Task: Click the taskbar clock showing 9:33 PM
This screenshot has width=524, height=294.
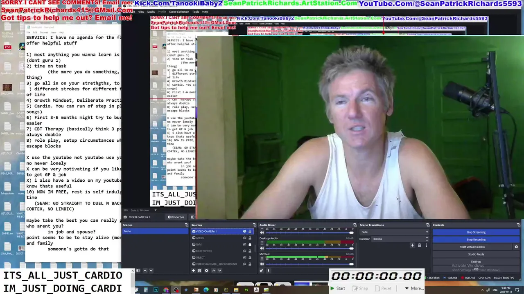Action: click(x=506, y=290)
